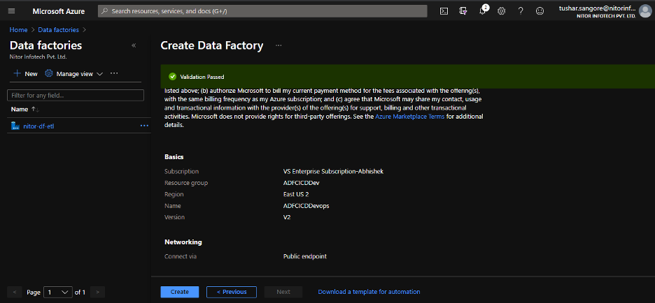Select Public endpoint value
655x303 pixels.
304,256
